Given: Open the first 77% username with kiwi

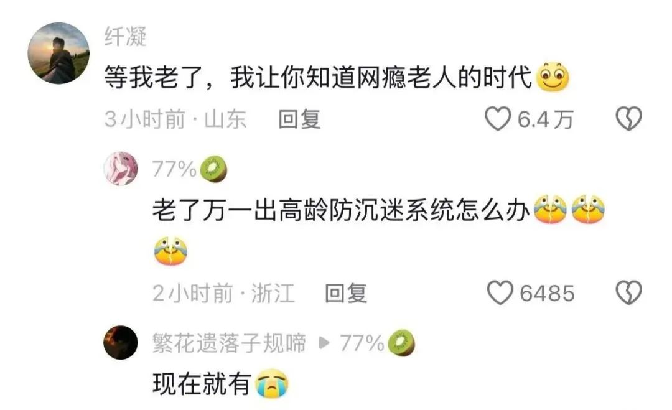Looking at the screenshot, I should pos(174,169).
